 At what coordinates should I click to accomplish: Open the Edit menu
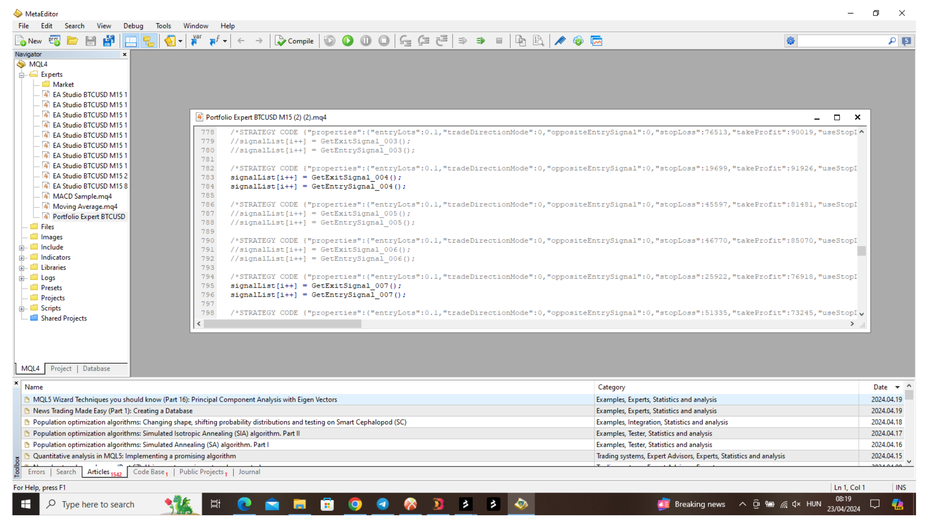(x=46, y=26)
